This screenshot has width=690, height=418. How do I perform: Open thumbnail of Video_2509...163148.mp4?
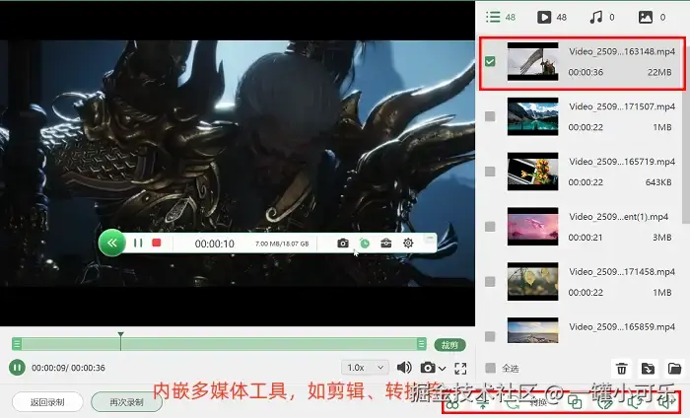coord(532,61)
